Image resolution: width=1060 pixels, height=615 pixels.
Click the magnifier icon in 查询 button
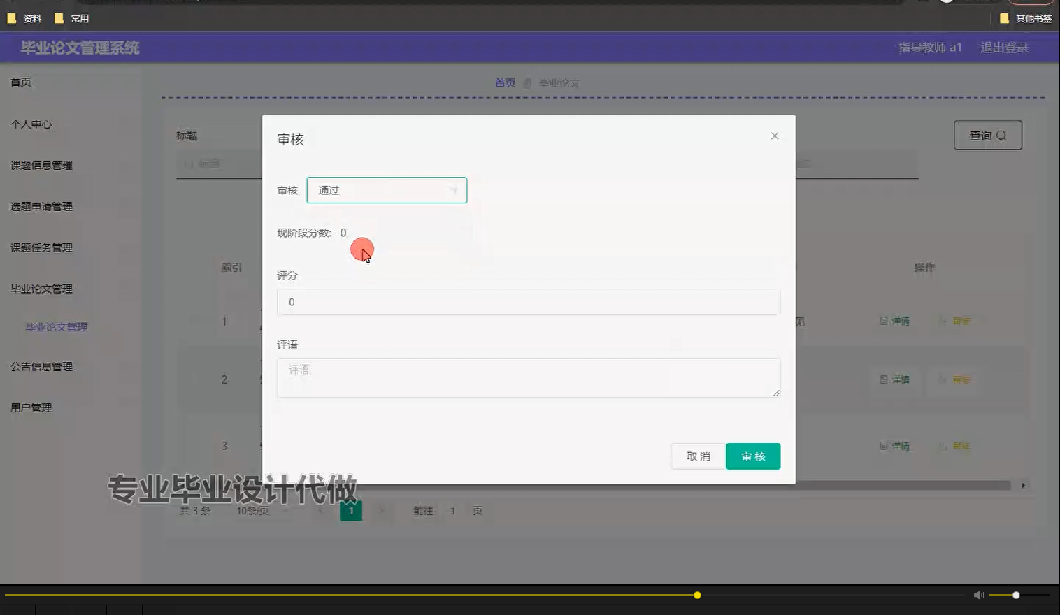[x=1001, y=135]
